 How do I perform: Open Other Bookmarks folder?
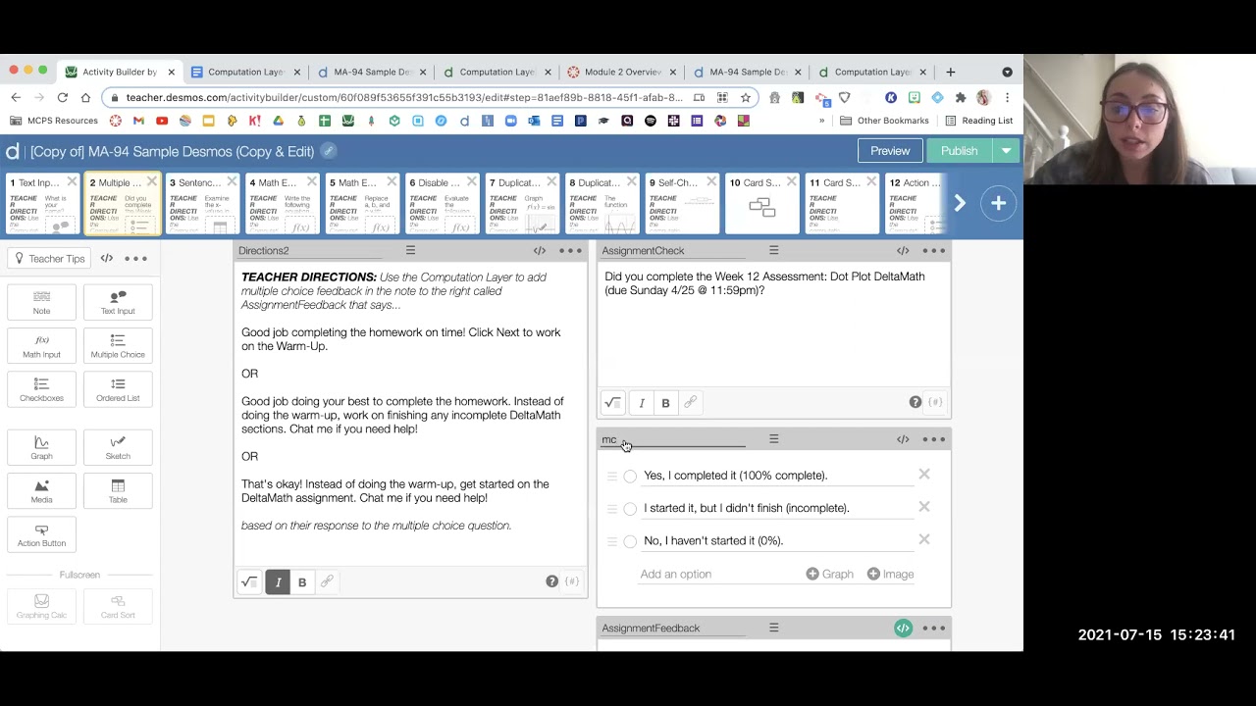884,121
